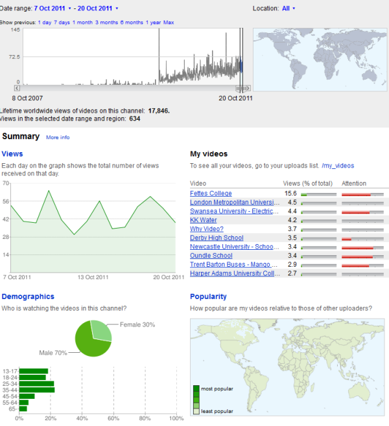This screenshot has width=389, height=426.
Task: Click the Attention column header
Action: (354, 184)
